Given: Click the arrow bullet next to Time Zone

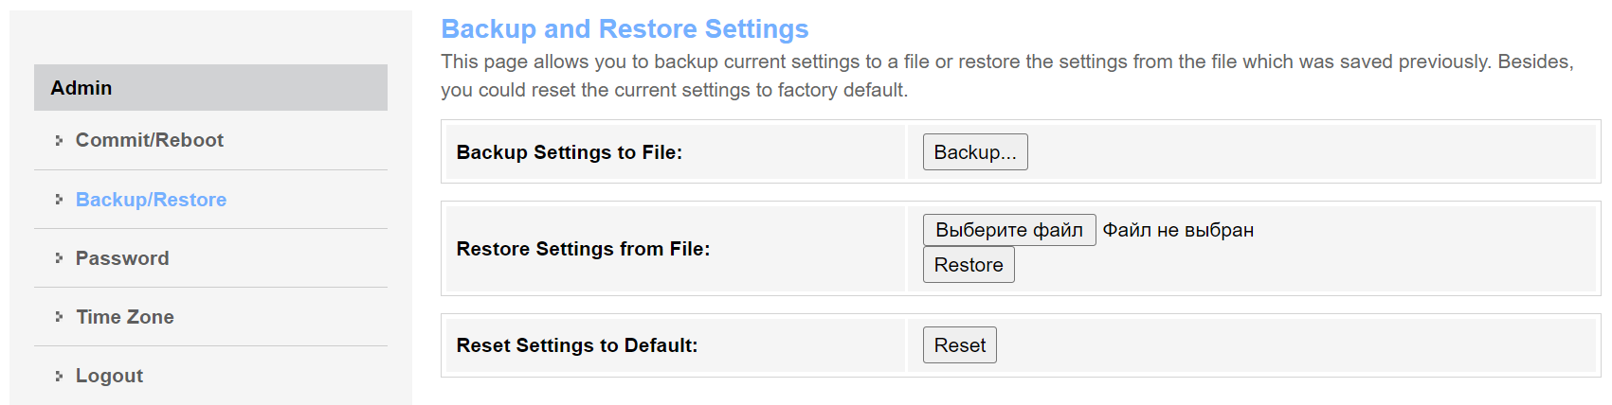Looking at the screenshot, I should [59, 317].
